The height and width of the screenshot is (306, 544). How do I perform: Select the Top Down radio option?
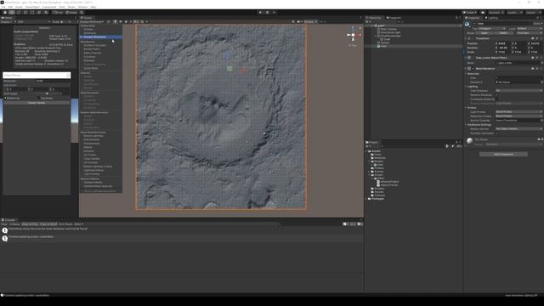pos(45,99)
